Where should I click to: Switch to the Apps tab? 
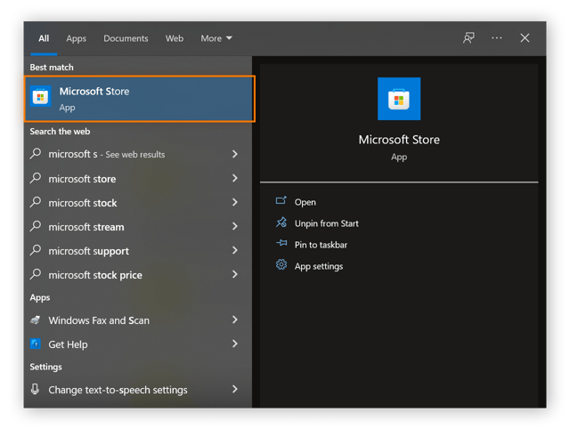pos(76,38)
